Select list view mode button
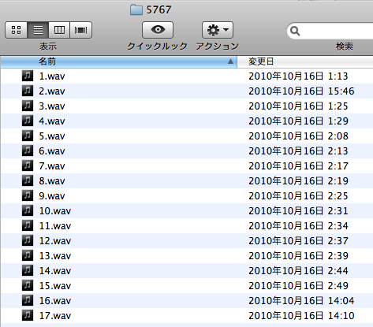This screenshot has height=327, width=373. tap(38, 30)
